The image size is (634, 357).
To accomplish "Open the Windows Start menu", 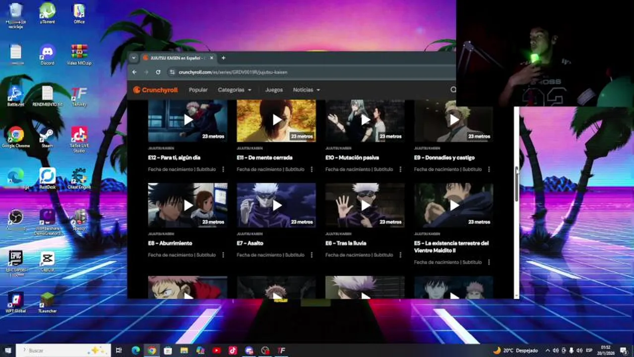I will click(7, 351).
